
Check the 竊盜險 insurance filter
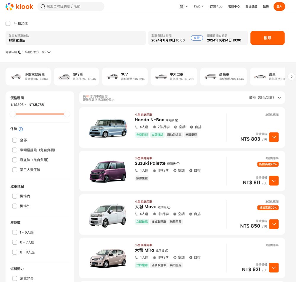(15, 160)
